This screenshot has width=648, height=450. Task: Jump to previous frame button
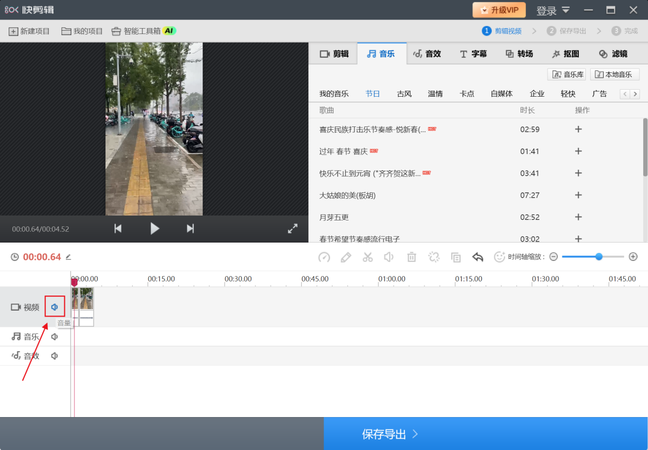(x=118, y=229)
